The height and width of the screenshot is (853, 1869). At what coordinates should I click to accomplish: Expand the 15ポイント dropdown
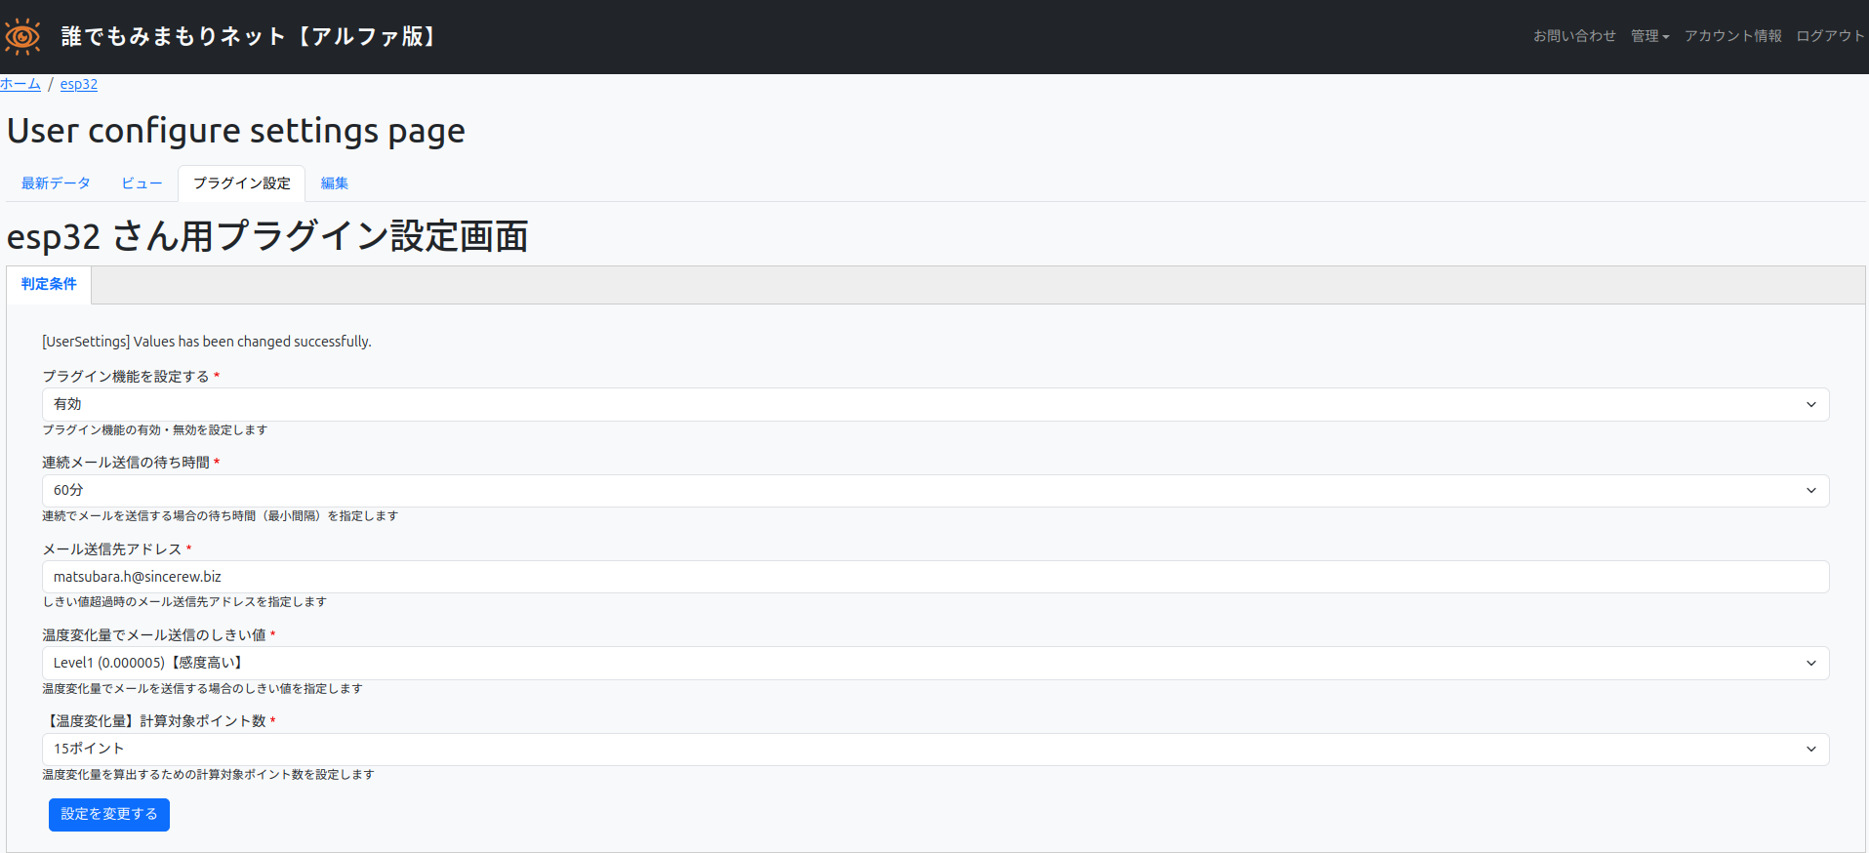[935, 749]
